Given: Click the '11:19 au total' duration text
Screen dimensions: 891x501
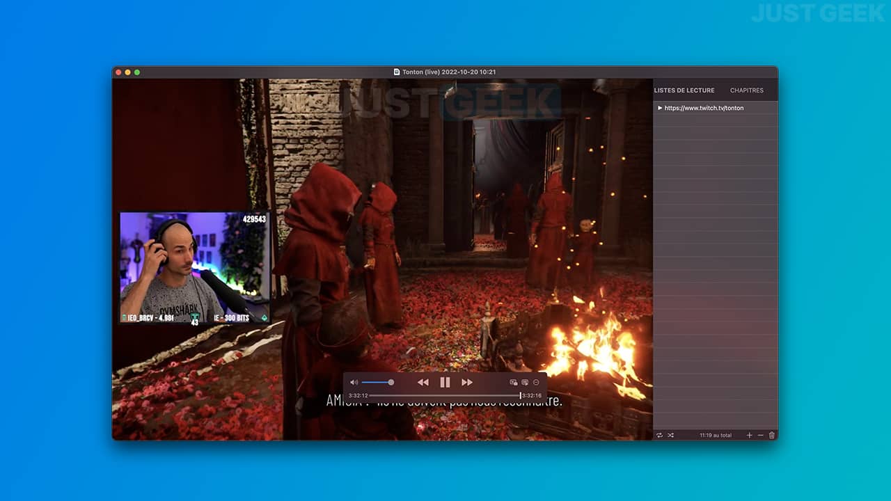Looking at the screenshot, I should click(716, 435).
